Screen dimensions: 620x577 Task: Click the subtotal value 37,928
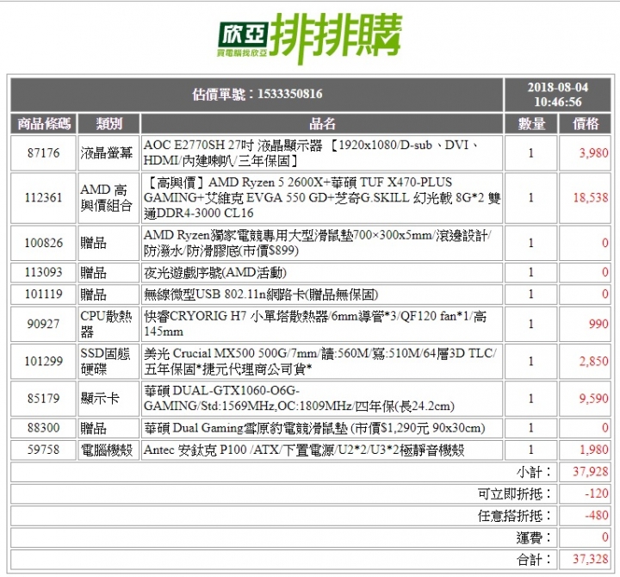591,472
